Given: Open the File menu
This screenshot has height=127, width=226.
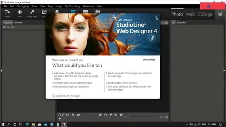Looking at the screenshot, I should point(6,6).
